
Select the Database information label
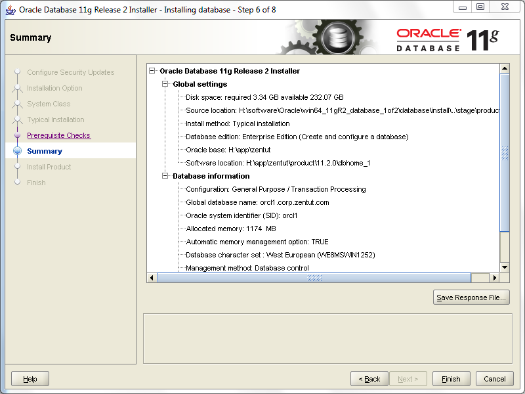pos(211,176)
